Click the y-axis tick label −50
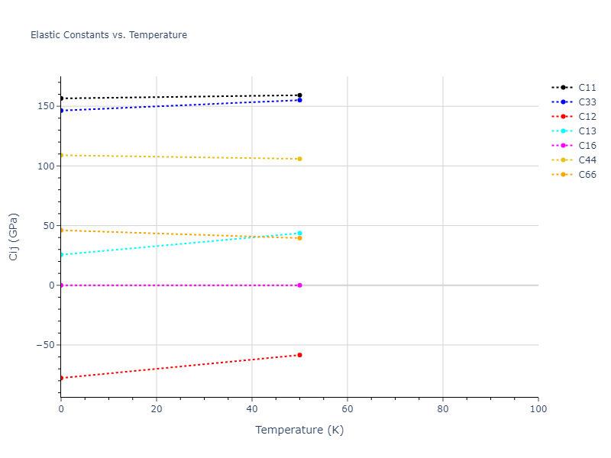The image size is (611, 458). click(x=44, y=345)
